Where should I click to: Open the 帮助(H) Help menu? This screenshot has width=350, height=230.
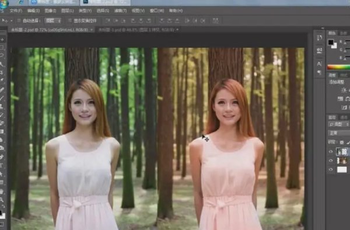pos(176,11)
